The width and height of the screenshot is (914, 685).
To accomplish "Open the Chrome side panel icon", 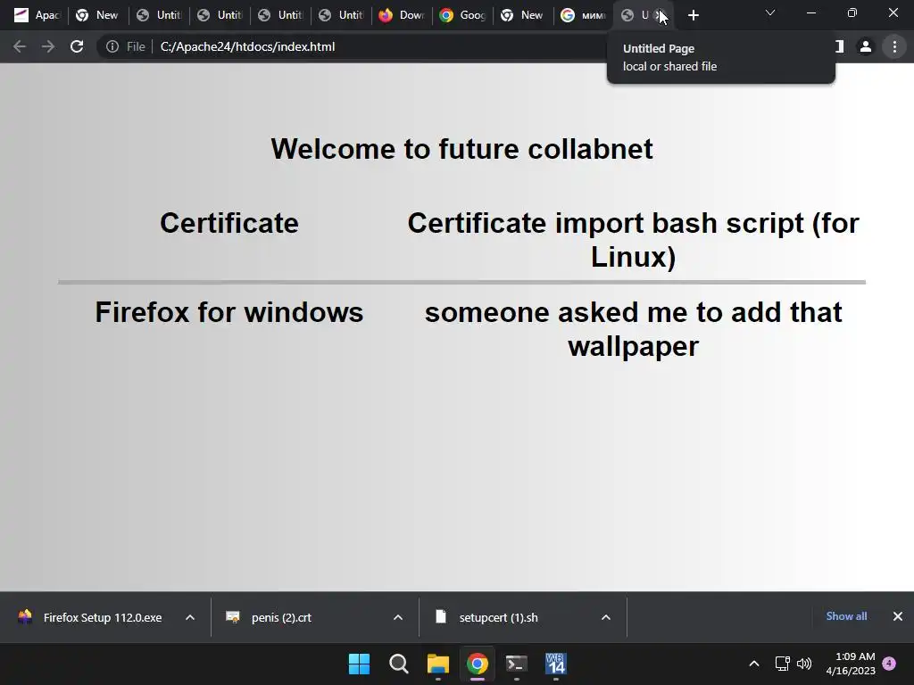I will coord(839,46).
